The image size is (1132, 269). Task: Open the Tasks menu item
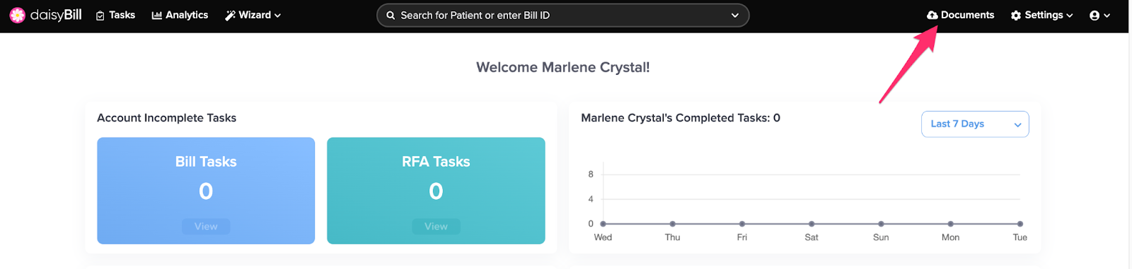tap(115, 16)
